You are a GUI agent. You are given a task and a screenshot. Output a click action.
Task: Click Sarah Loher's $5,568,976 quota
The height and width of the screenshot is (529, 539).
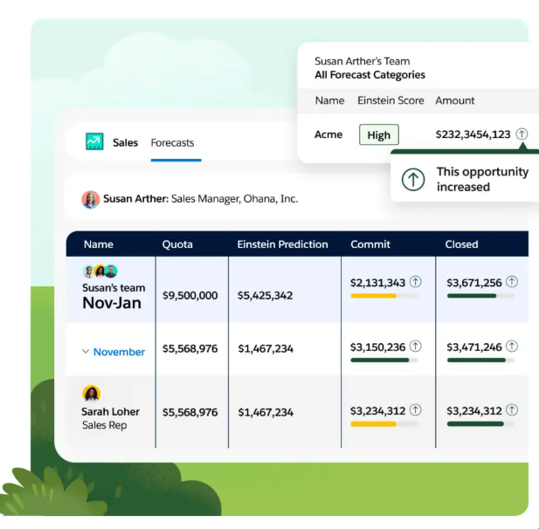pyautogui.click(x=190, y=412)
